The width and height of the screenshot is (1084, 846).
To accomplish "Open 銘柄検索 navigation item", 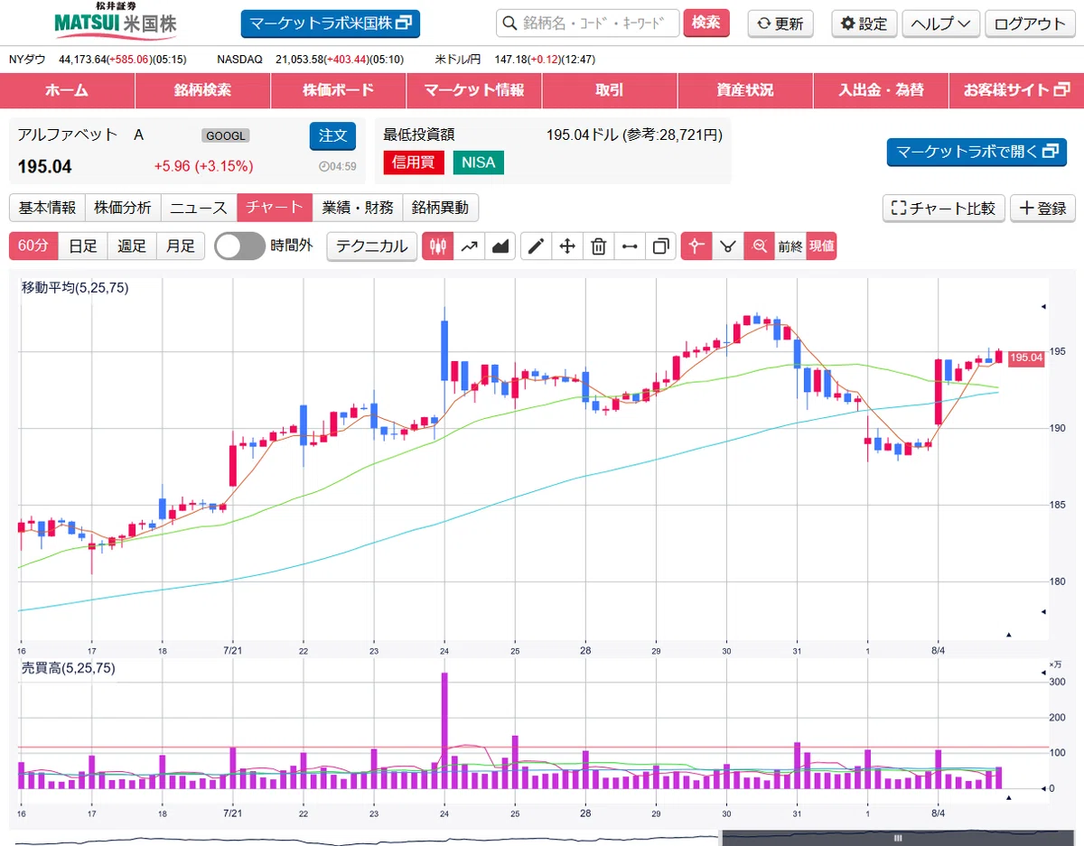I will pos(202,90).
